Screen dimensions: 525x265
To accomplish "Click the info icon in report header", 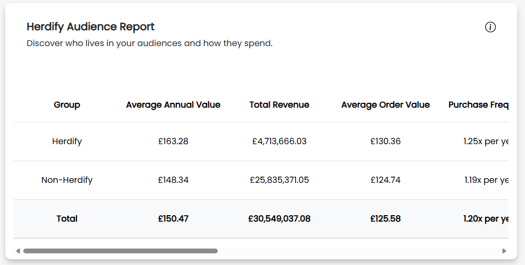I will point(490,27).
